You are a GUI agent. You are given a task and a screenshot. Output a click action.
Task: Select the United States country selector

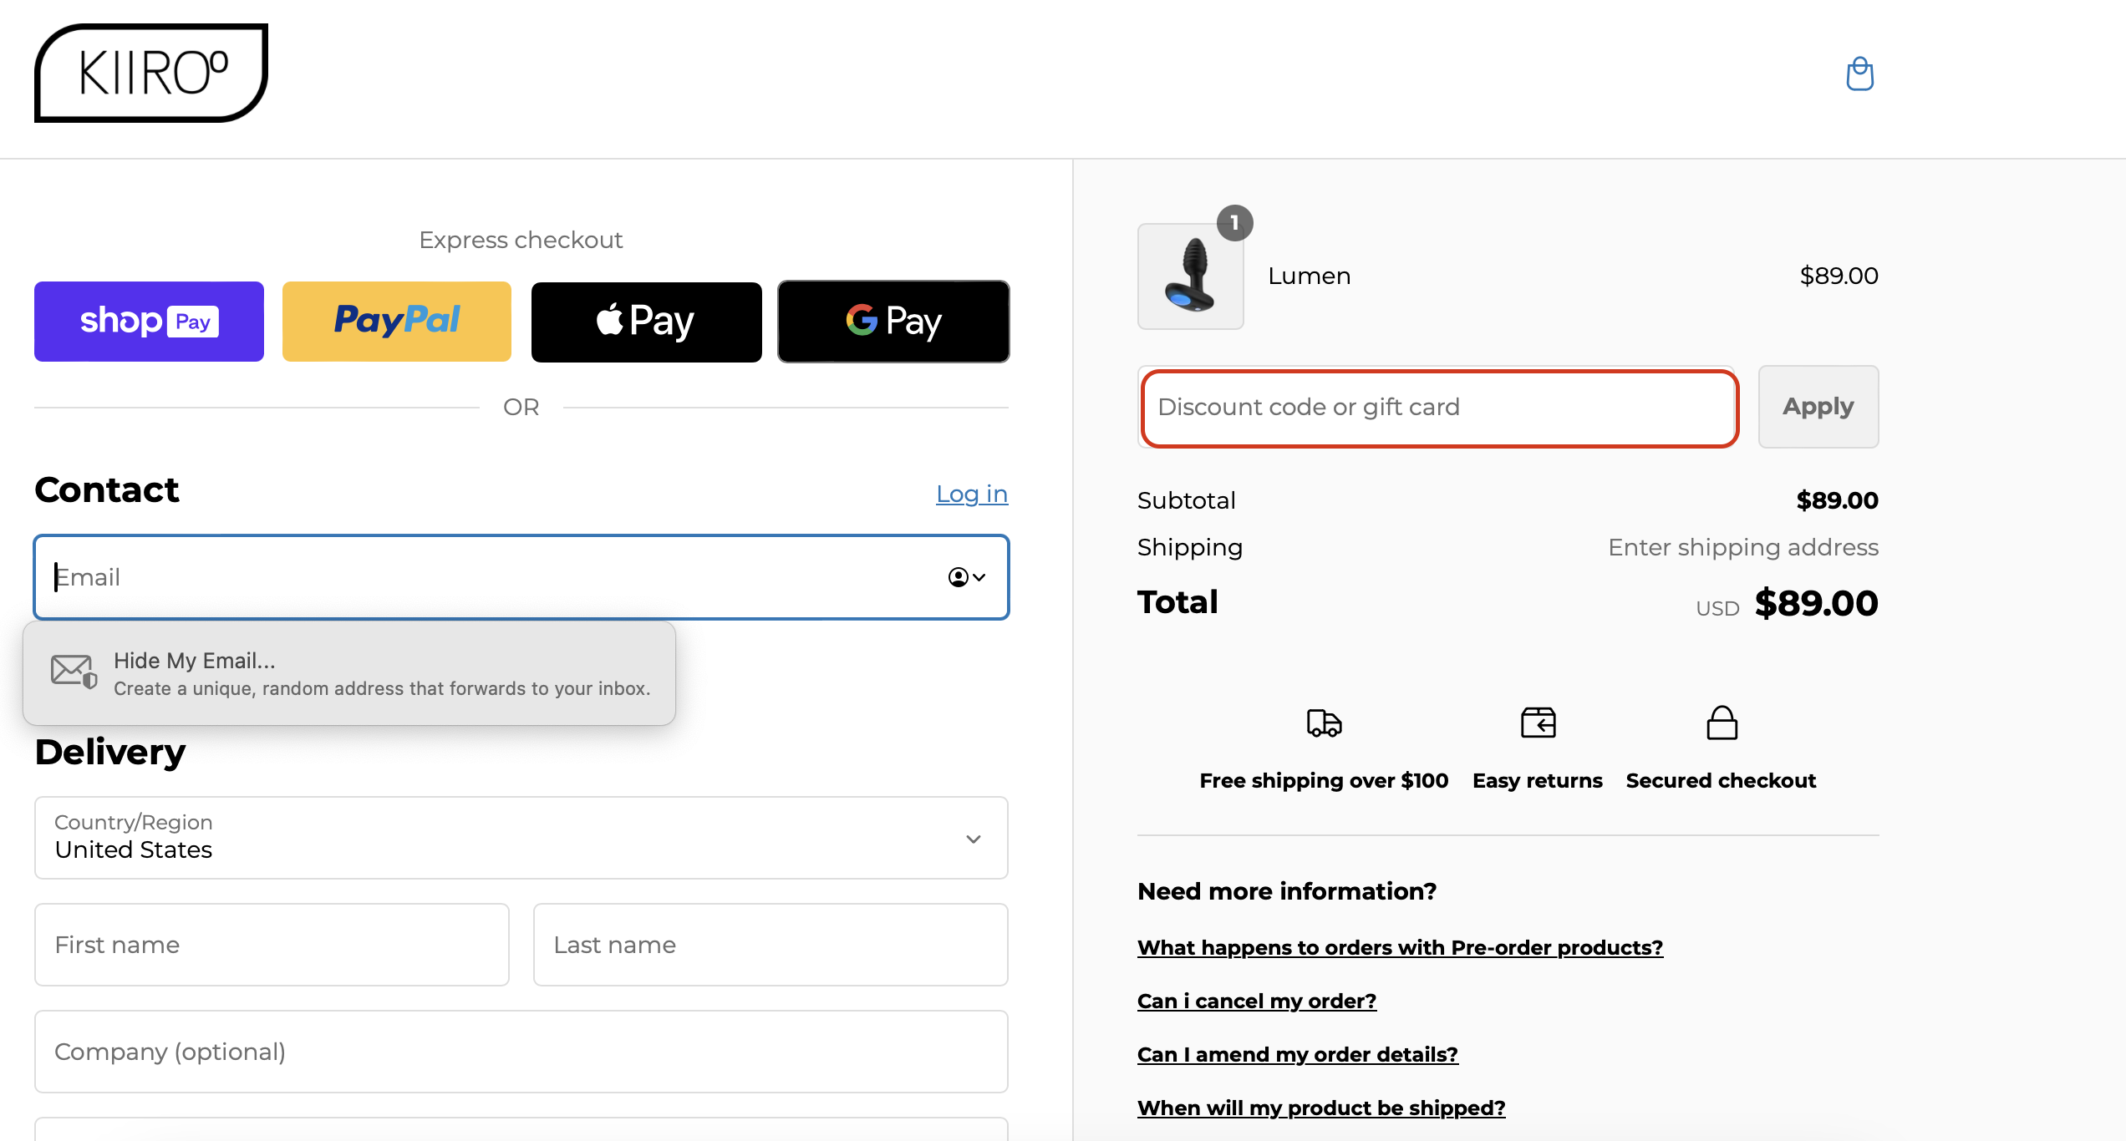(x=521, y=838)
